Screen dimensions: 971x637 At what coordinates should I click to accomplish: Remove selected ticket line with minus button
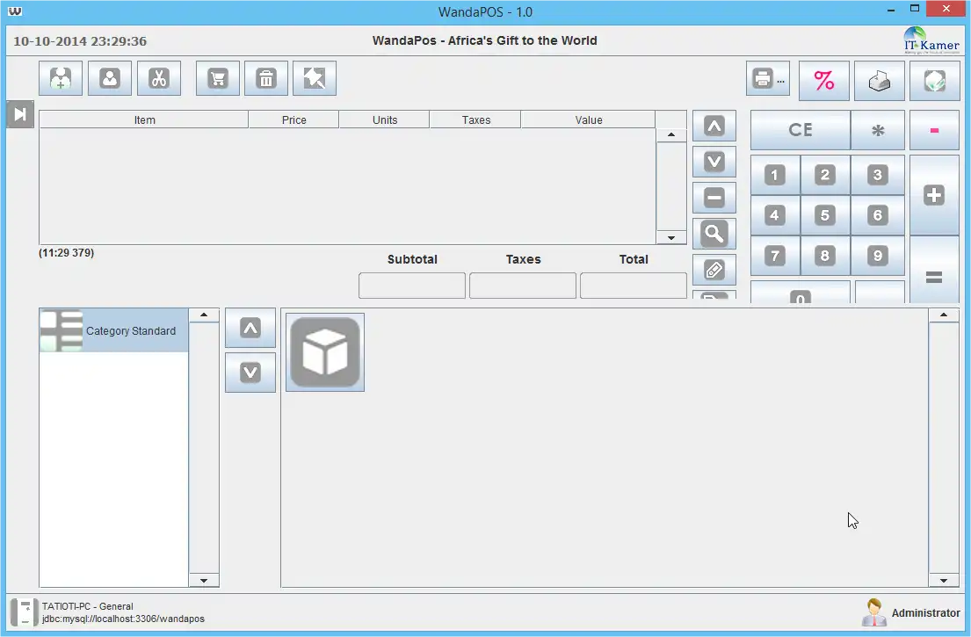click(x=714, y=198)
